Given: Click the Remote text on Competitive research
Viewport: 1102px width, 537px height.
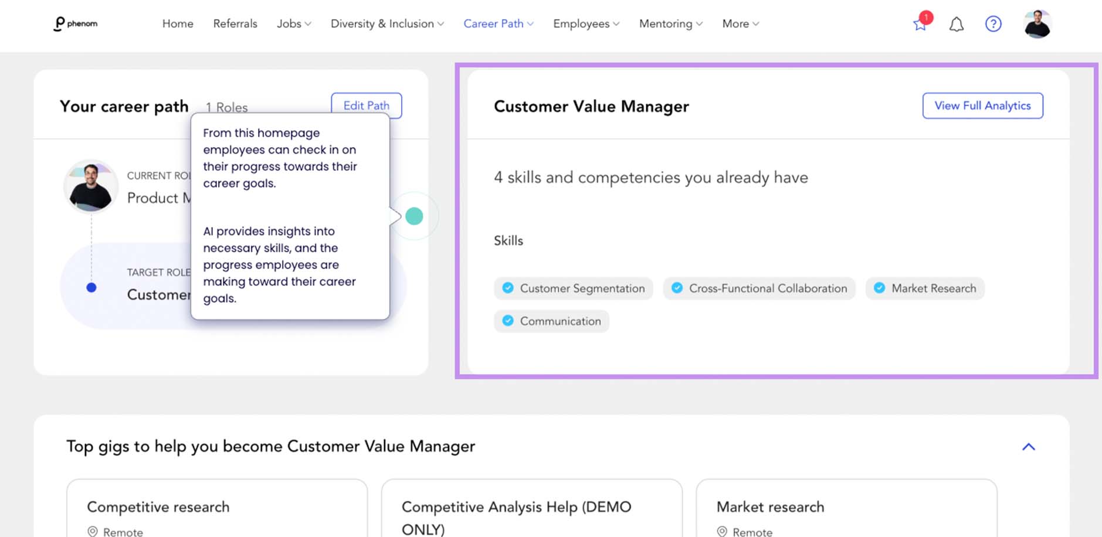Looking at the screenshot, I should coord(123,532).
